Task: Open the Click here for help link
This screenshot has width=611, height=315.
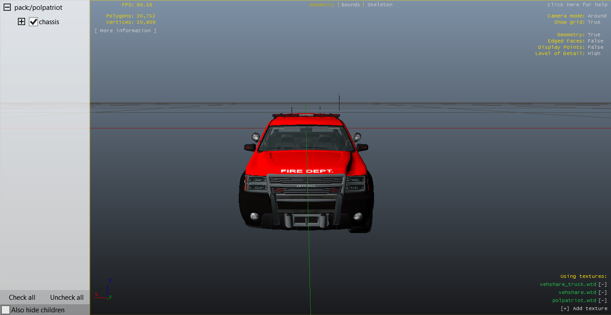Action: 577,4
